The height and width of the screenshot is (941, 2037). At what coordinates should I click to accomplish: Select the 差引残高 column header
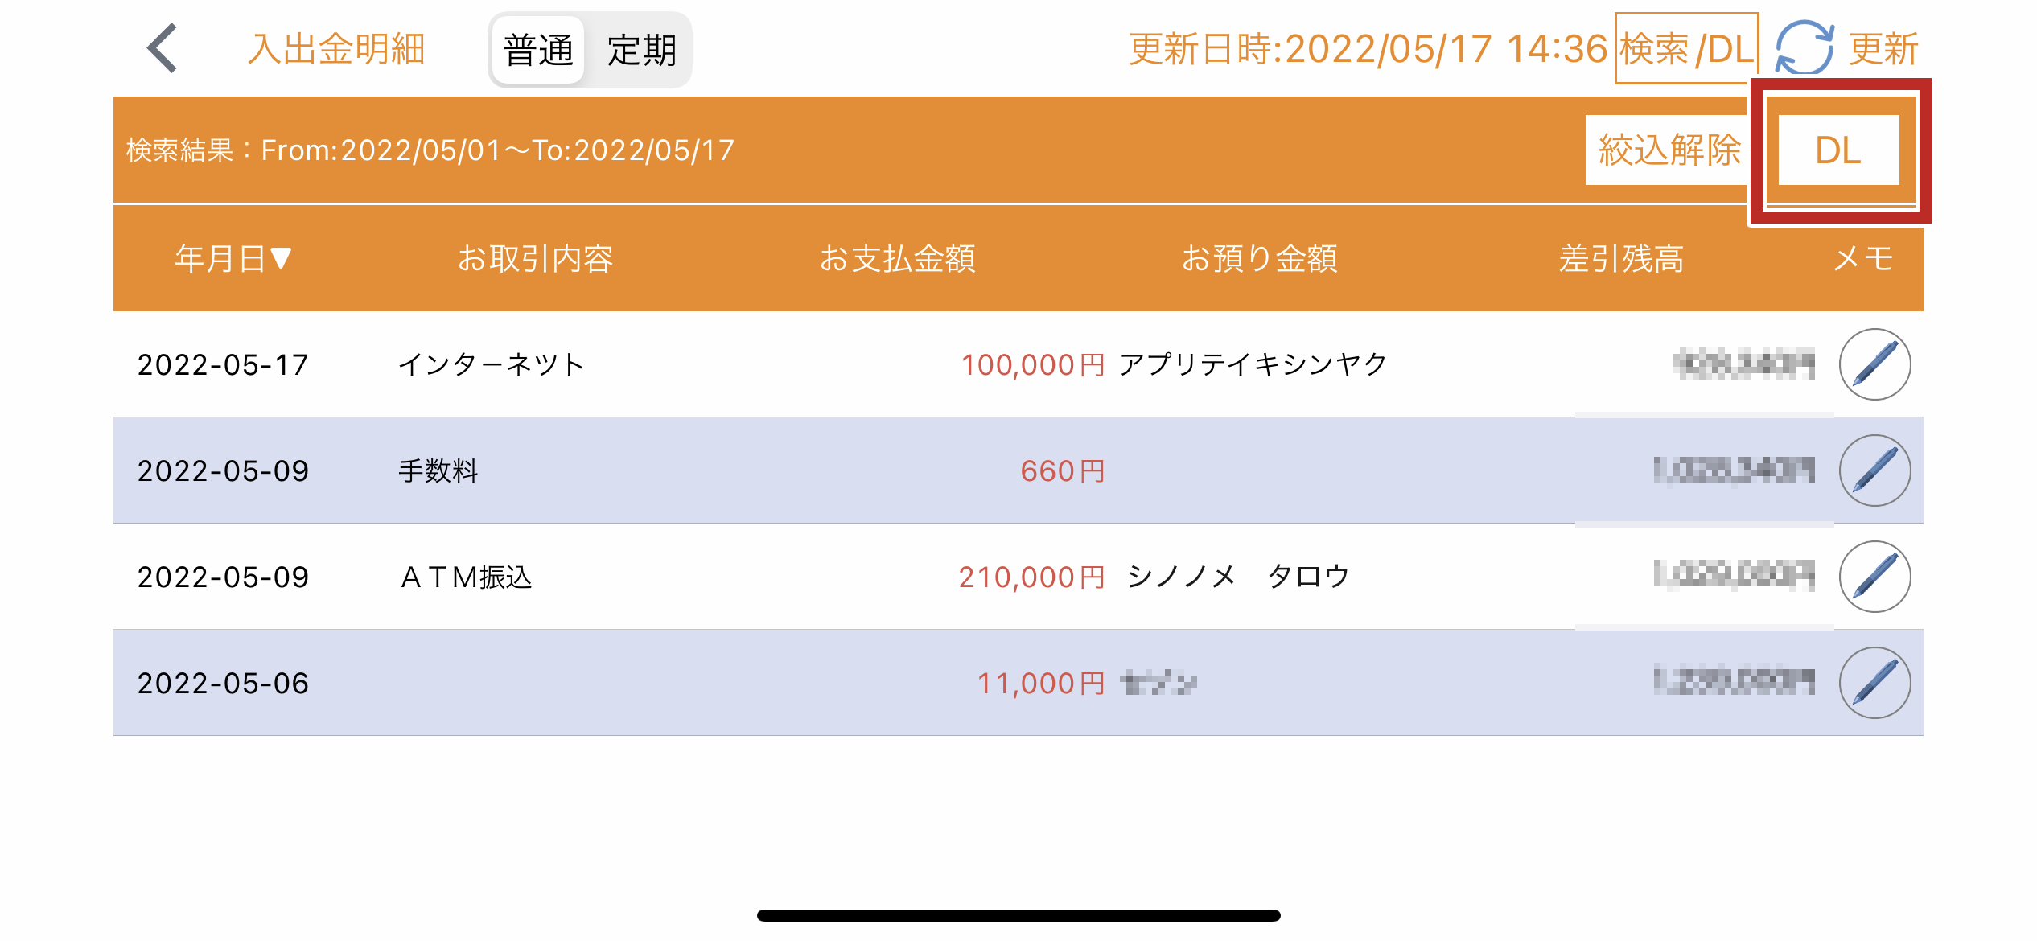[1621, 259]
